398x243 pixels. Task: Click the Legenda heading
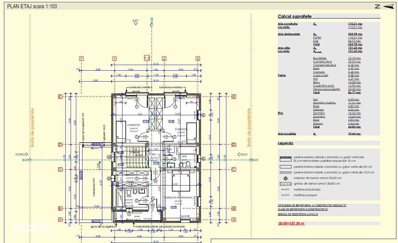(285, 143)
